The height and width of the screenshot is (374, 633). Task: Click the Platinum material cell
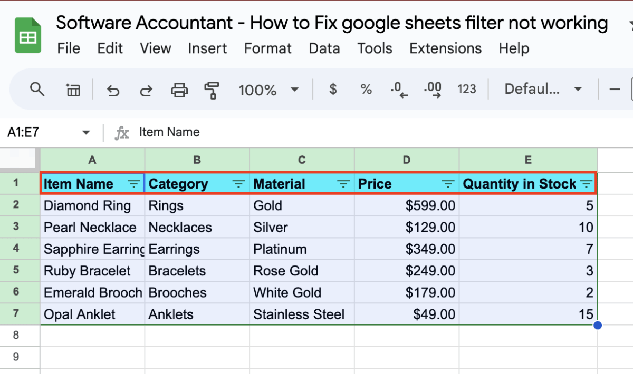pyautogui.click(x=302, y=249)
